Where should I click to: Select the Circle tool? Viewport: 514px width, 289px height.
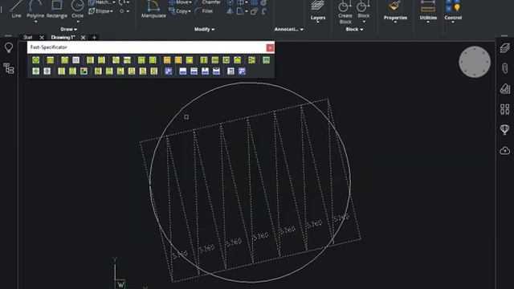77,9
